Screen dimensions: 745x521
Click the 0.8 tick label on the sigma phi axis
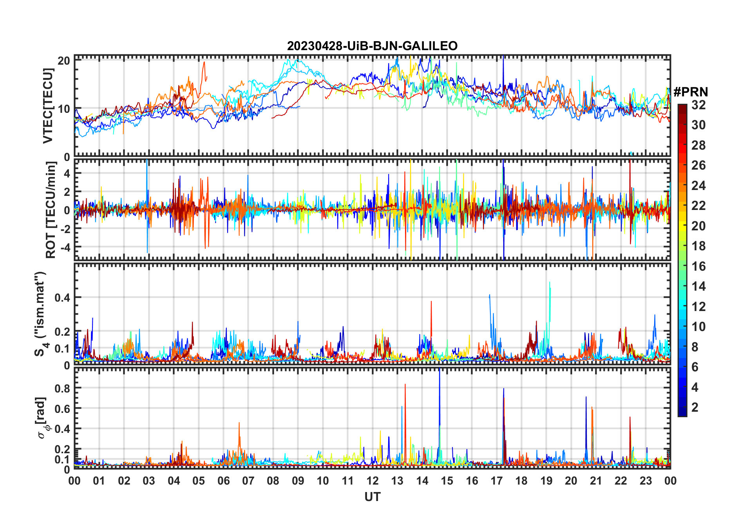pos(62,388)
